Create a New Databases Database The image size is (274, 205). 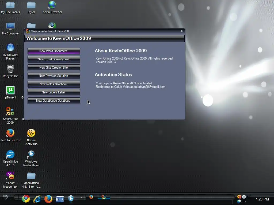pos(54,101)
